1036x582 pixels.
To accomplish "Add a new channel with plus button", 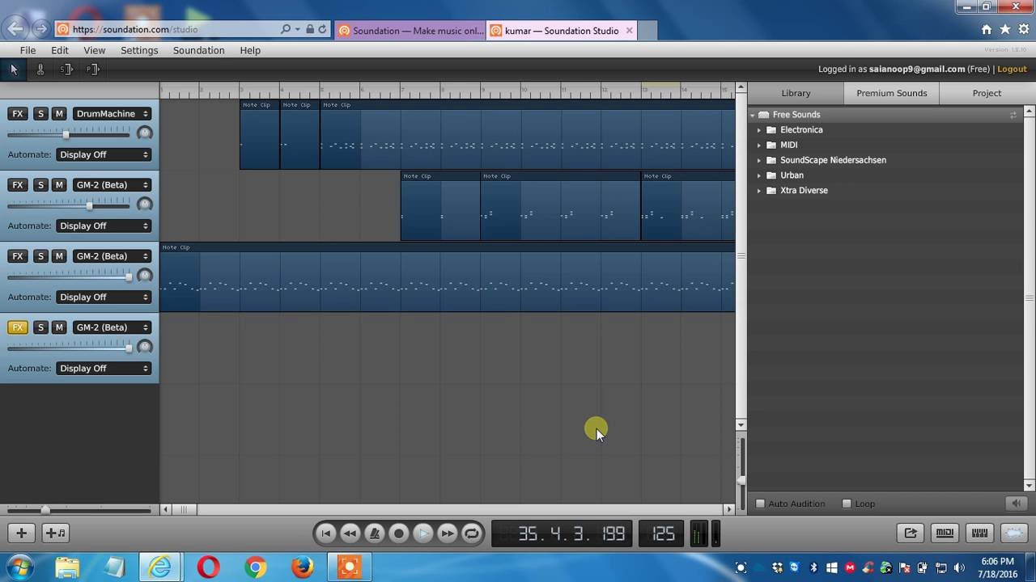I will [22, 533].
